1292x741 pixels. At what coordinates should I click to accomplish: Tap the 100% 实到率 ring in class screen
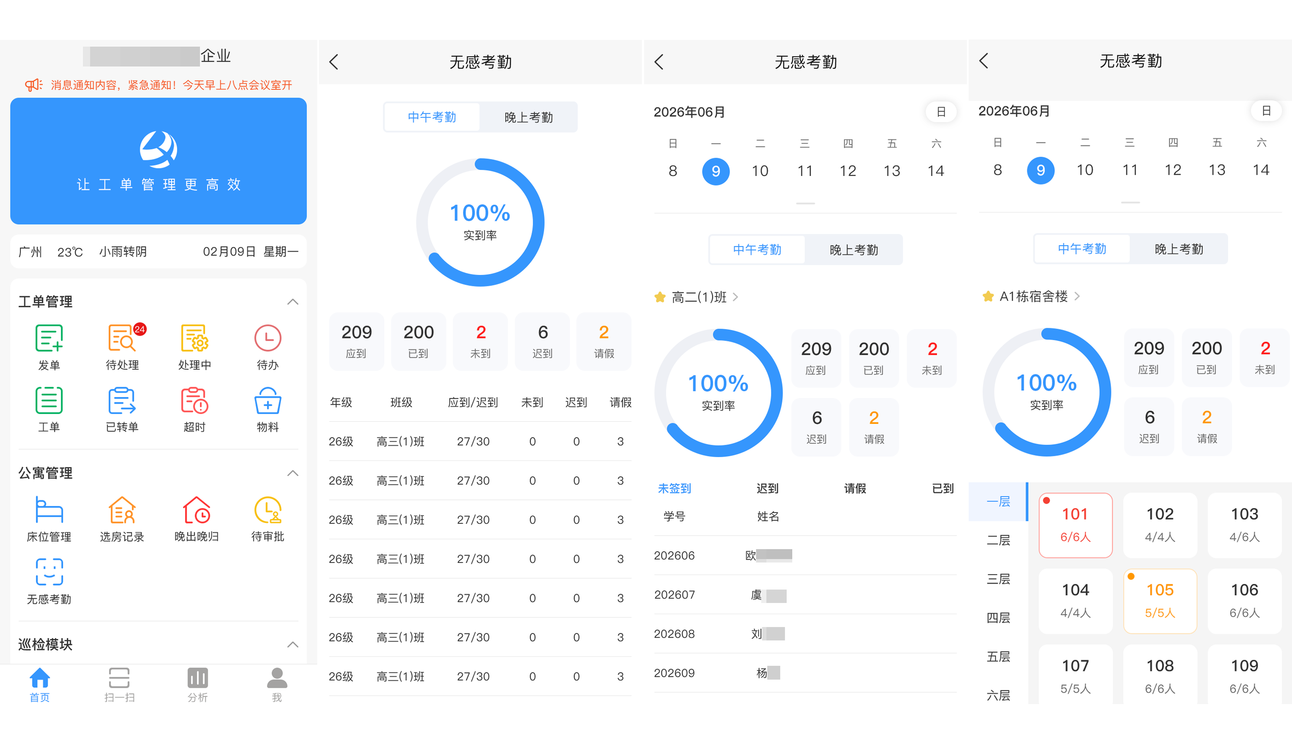pyautogui.click(x=718, y=393)
